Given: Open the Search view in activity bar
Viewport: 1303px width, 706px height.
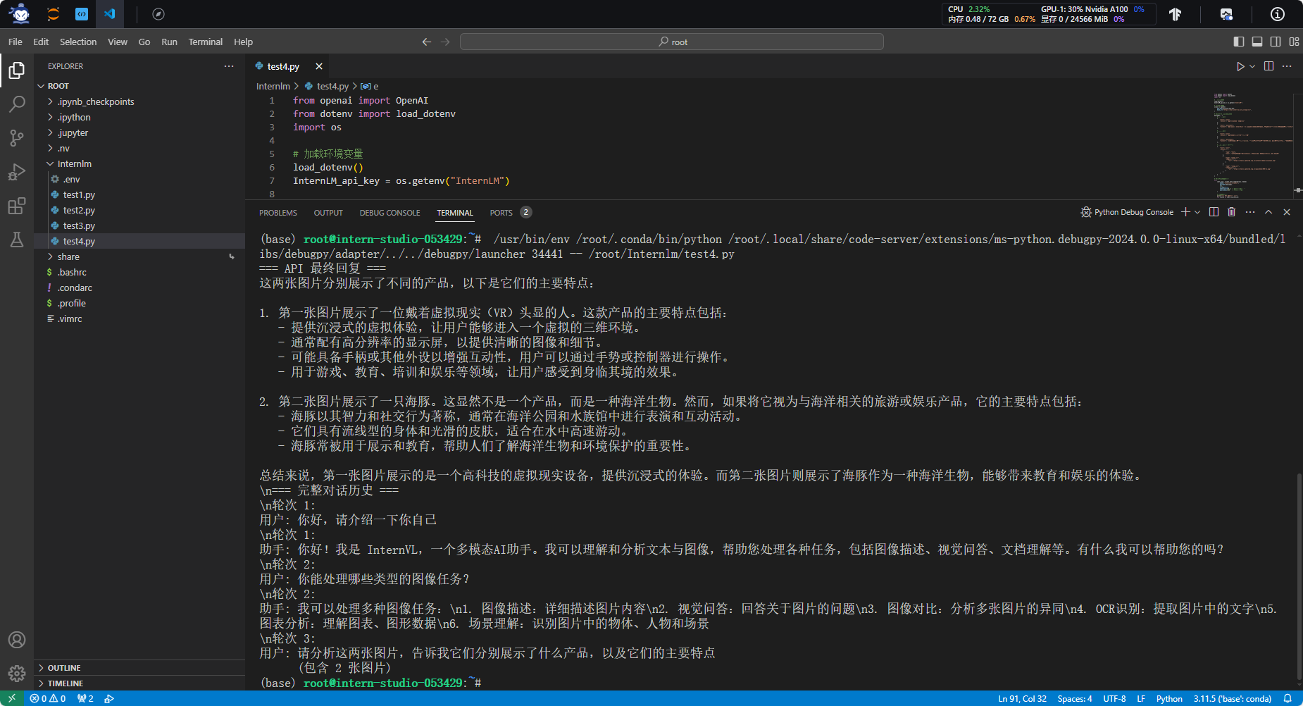Looking at the screenshot, I should point(17,104).
